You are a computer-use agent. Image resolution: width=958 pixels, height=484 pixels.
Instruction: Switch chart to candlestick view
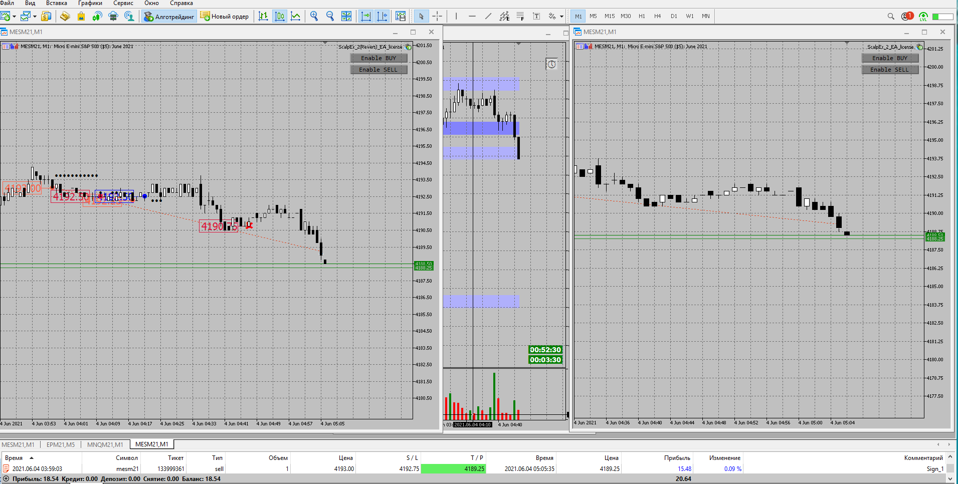280,17
